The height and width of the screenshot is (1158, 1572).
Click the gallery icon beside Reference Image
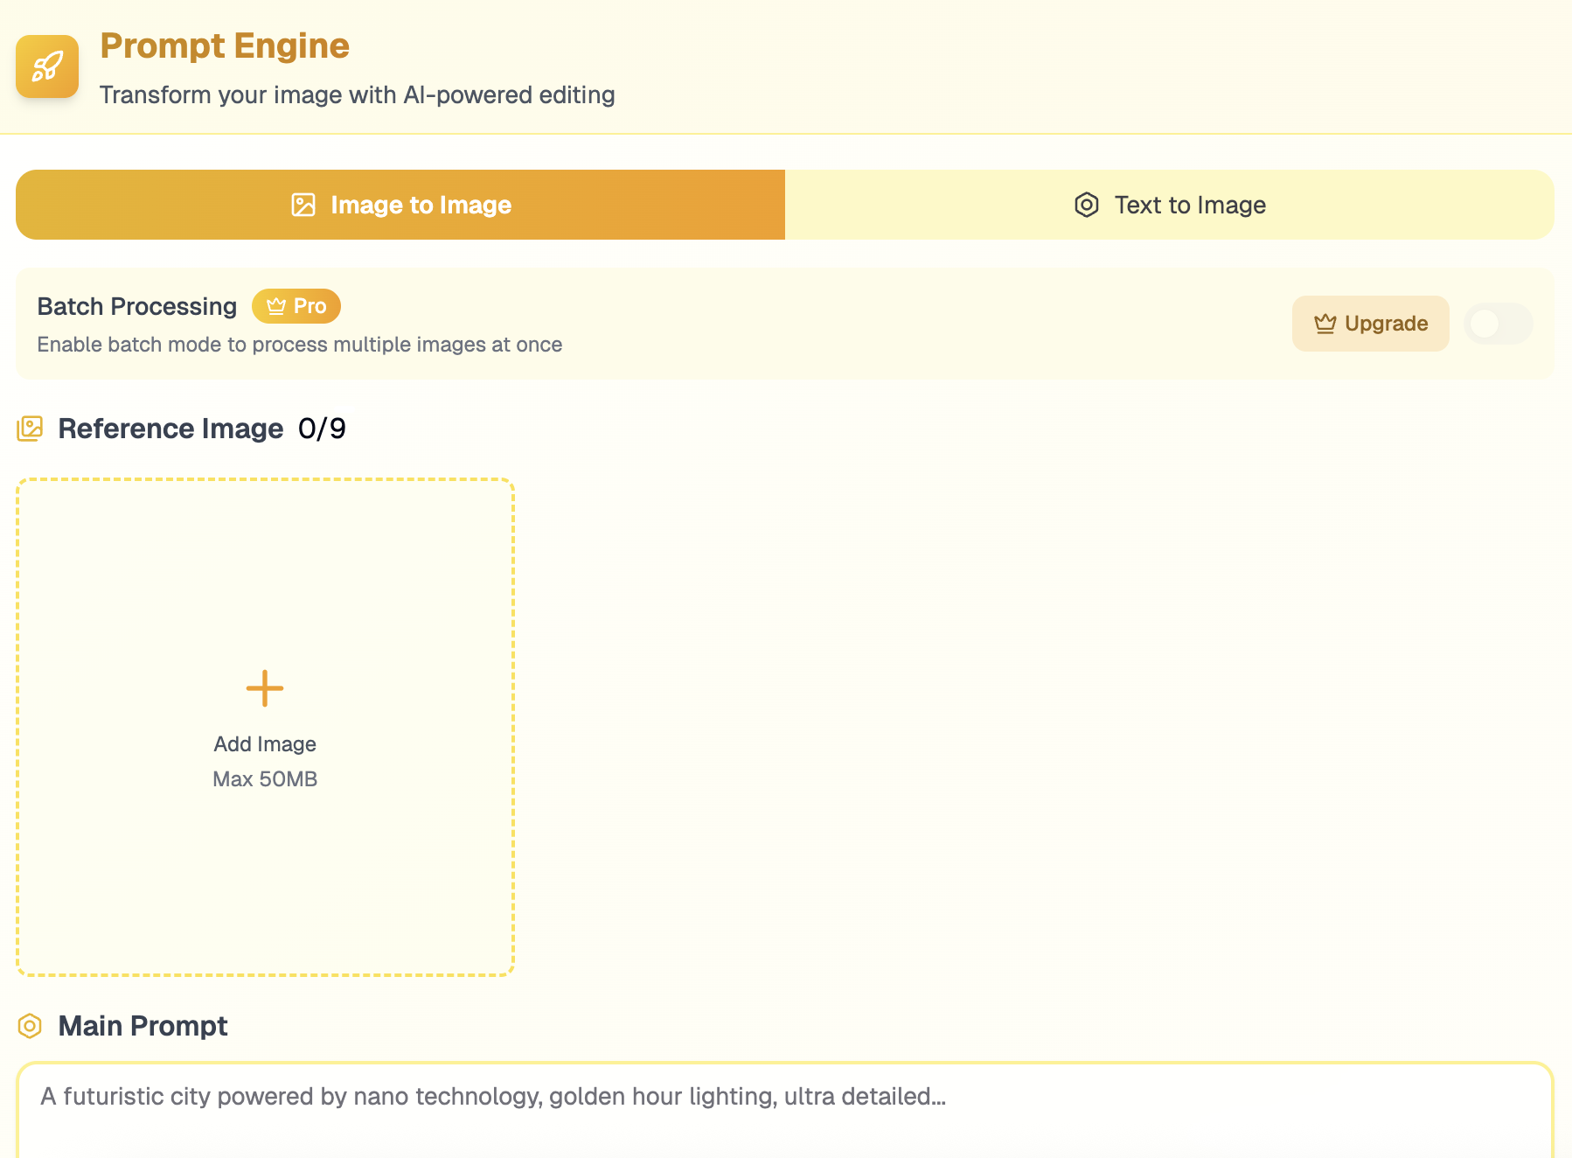click(x=30, y=429)
